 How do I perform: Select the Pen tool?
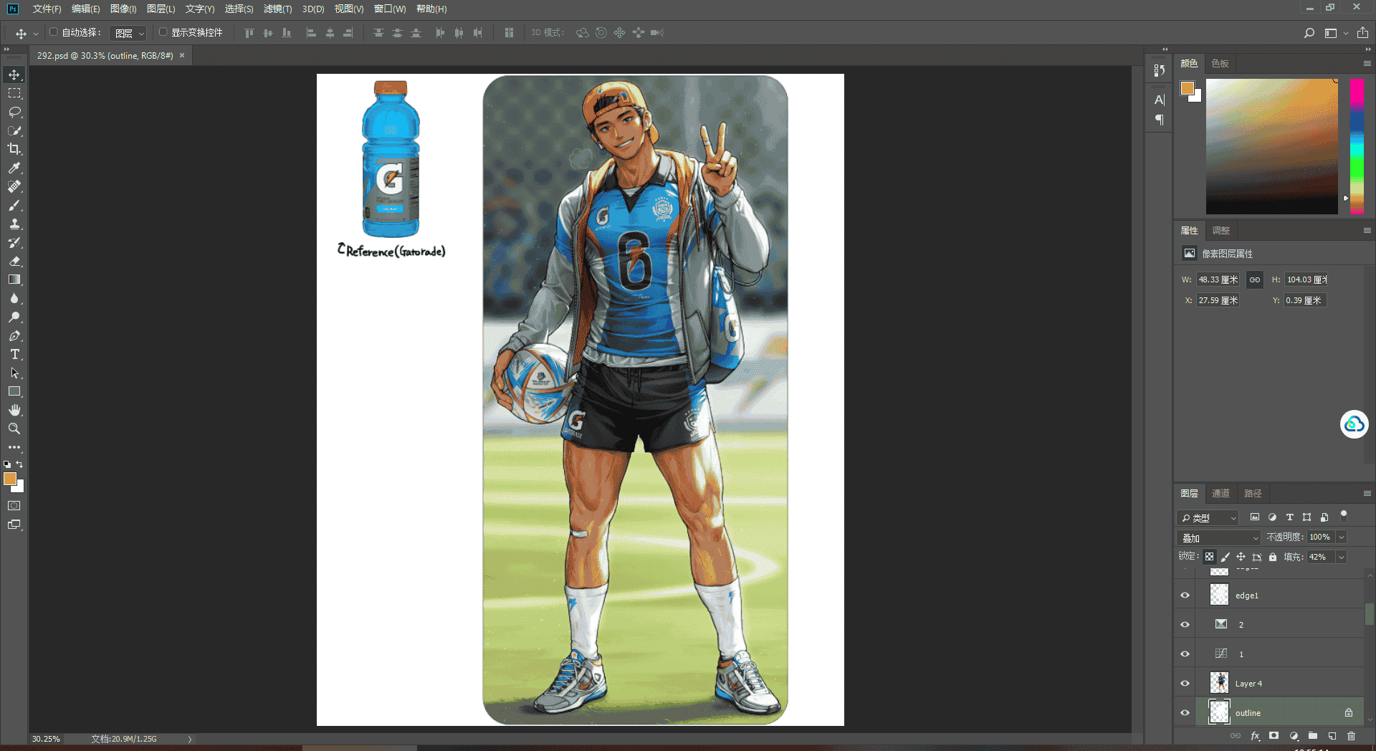14,335
